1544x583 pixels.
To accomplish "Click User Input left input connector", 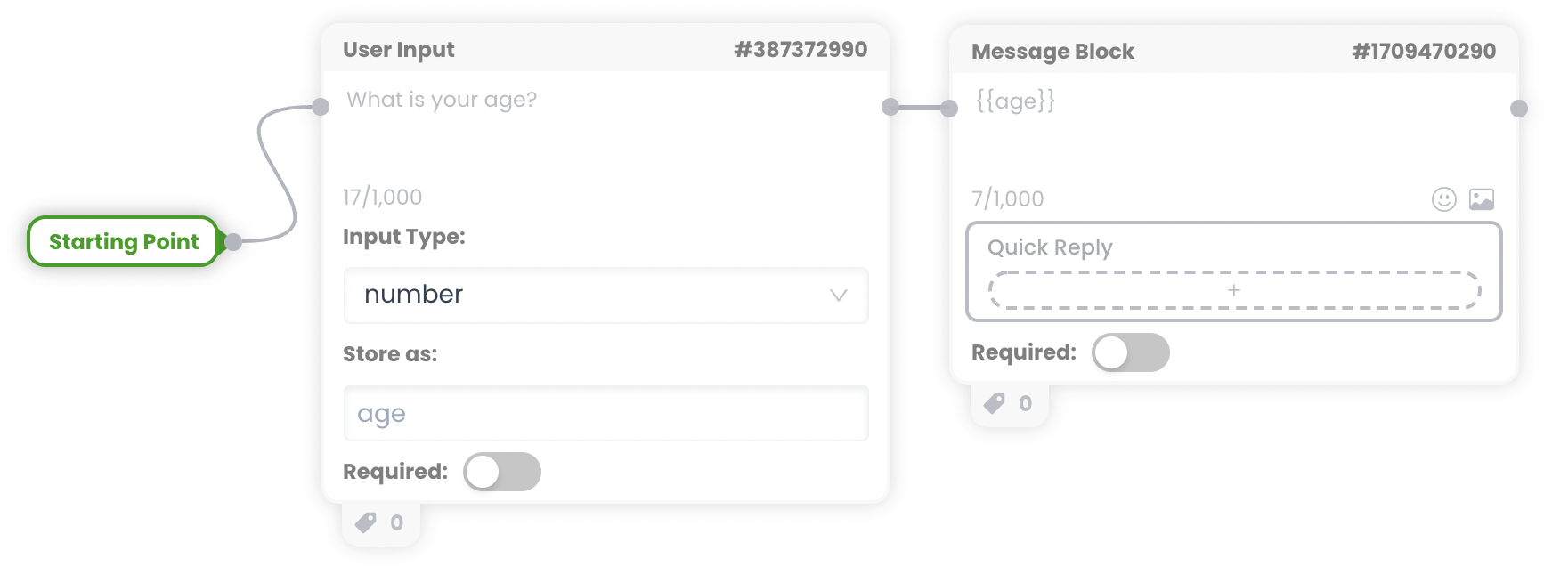I will [x=321, y=107].
